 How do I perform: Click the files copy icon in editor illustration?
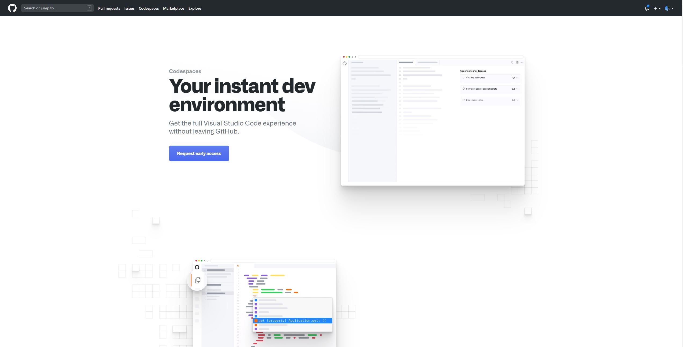coord(198,280)
